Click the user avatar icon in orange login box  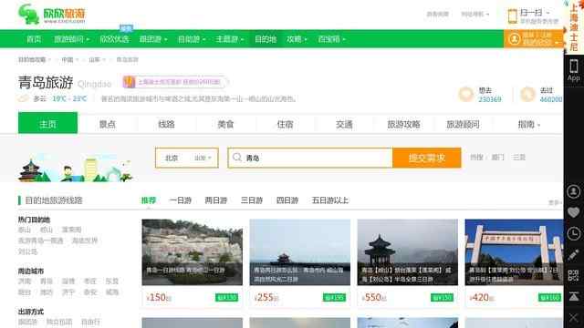tap(515, 39)
